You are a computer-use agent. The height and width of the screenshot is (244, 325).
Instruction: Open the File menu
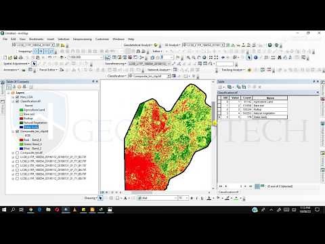point(5,39)
